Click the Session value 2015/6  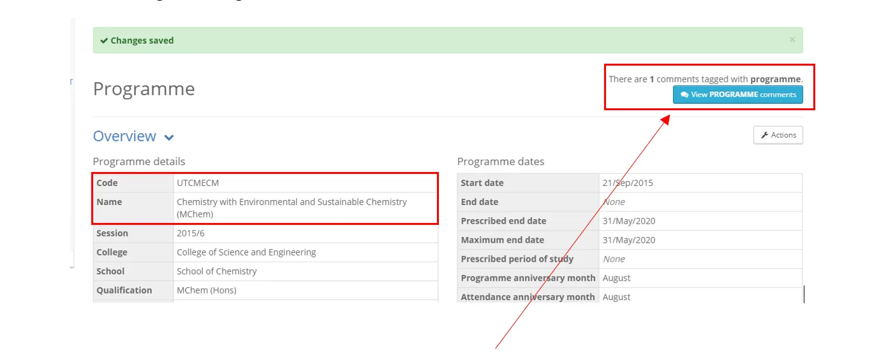click(191, 233)
